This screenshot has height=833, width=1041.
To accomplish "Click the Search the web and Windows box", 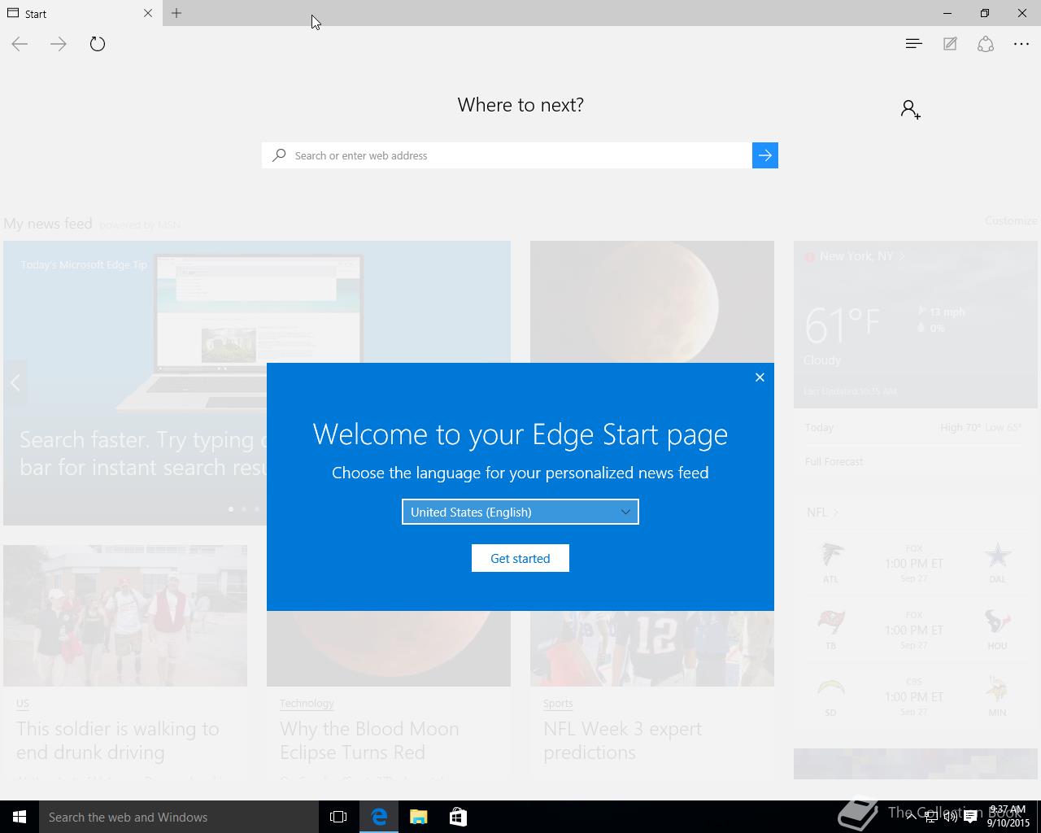I will coord(179,817).
